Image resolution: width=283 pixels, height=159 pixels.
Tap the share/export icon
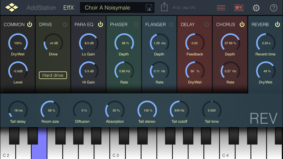click(x=164, y=7)
